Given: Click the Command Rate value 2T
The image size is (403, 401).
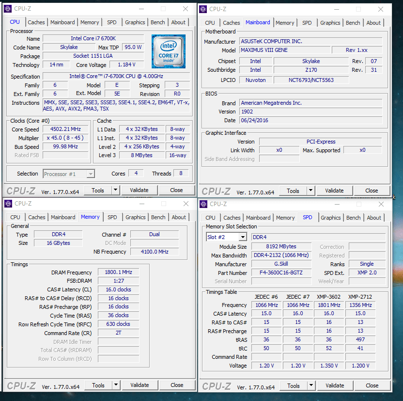Looking at the screenshot, I should pyautogui.click(x=119, y=333).
